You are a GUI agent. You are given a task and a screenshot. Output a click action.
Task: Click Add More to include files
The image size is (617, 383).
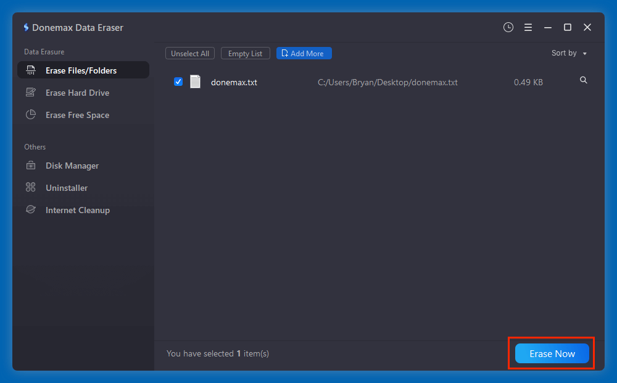coord(304,53)
